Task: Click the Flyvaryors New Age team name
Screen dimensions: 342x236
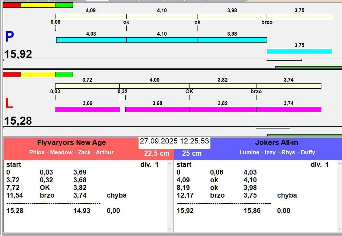Action: point(72,142)
